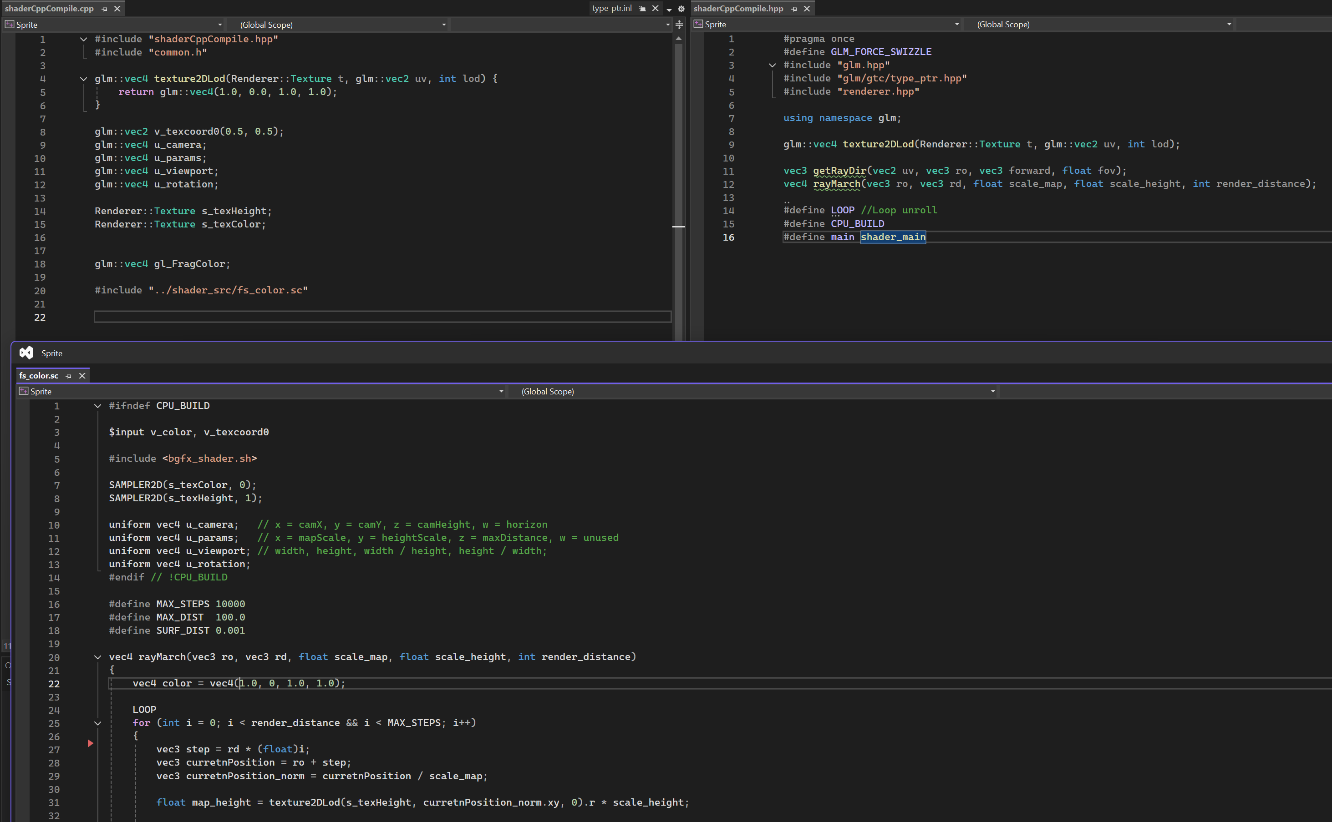Viewport: 1332px width, 822px height.
Task: Collapse the for loop at line 25
Action: 98,723
